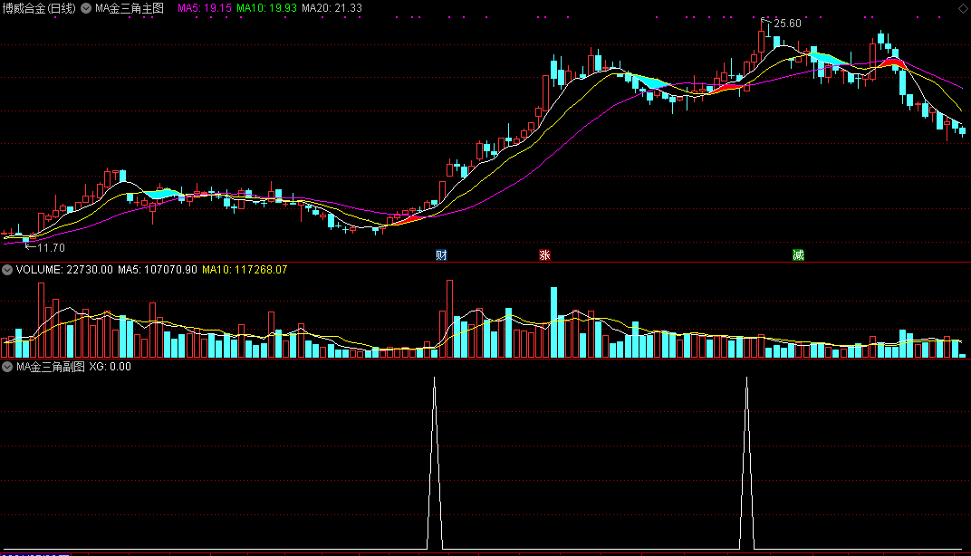Screen dimensions: 971x556
Task: Click the MA10: 19.93 value
Action: [266, 8]
